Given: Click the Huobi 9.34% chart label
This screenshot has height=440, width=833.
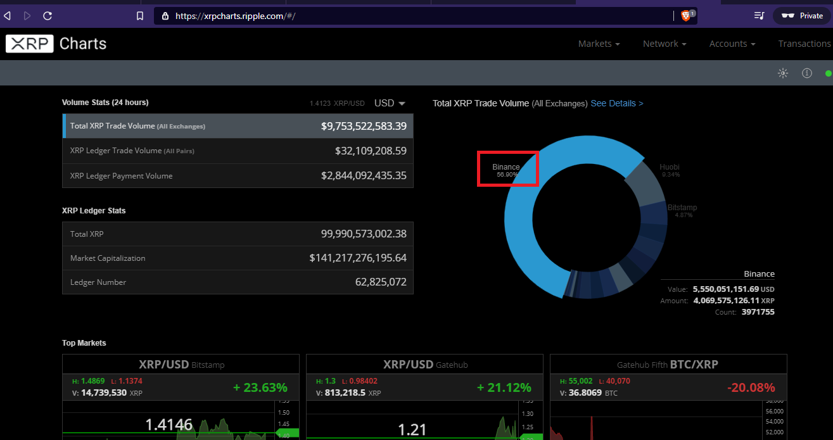Looking at the screenshot, I should click(670, 170).
